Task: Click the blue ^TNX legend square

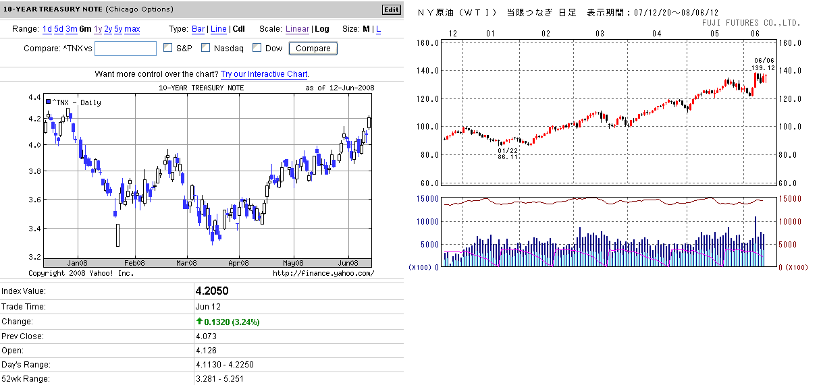Action: tap(49, 102)
